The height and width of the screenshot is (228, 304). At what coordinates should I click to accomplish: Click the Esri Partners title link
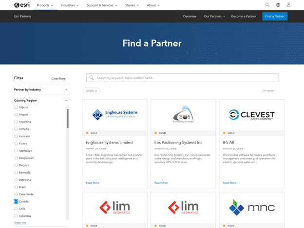pyautogui.click(x=23, y=16)
